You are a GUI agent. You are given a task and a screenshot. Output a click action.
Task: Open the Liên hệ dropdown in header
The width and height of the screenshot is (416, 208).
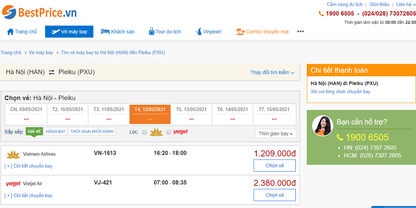pyautogui.click(x=406, y=5)
